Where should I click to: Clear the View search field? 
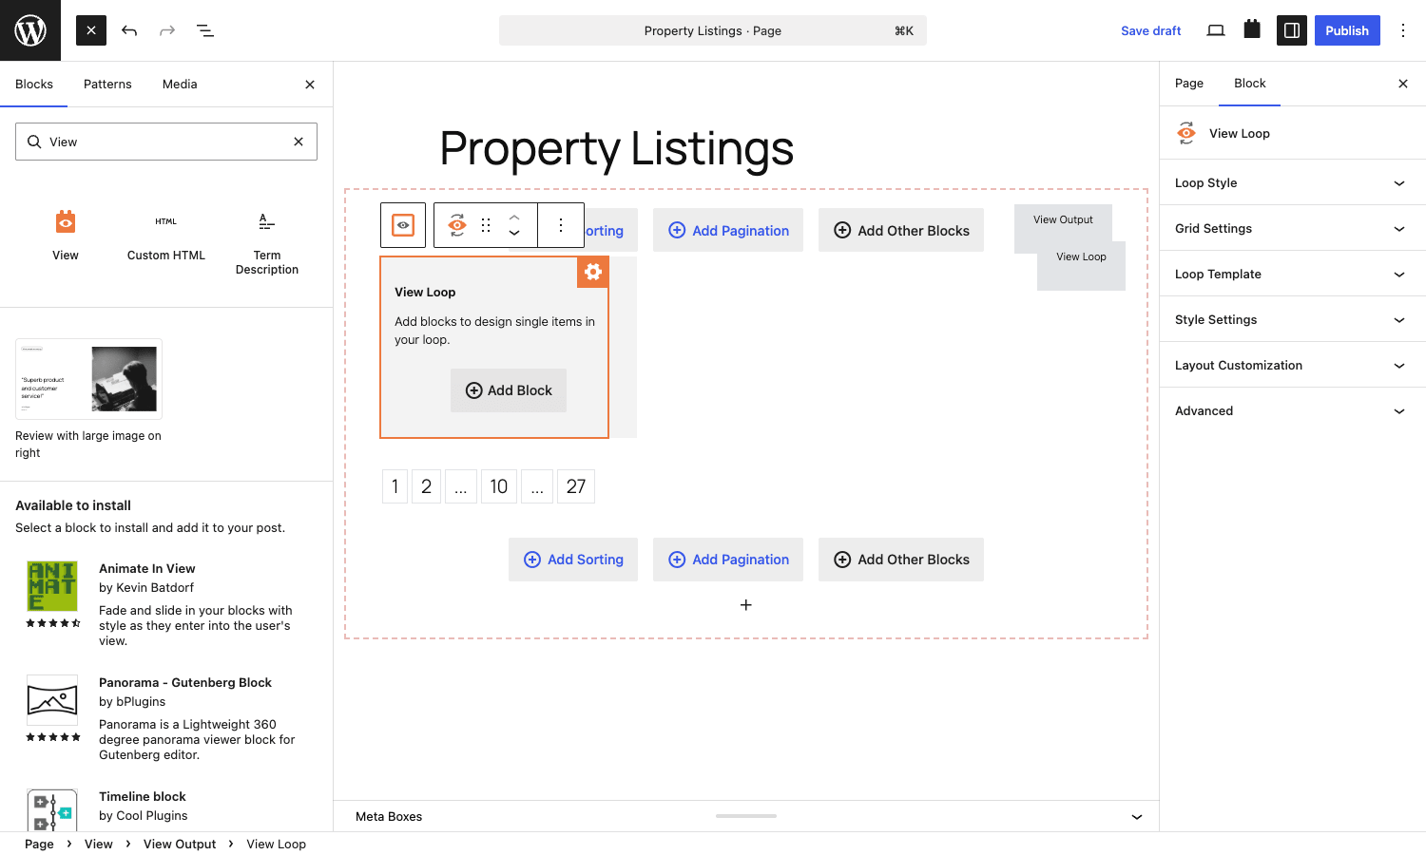click(x=299, y=142)
